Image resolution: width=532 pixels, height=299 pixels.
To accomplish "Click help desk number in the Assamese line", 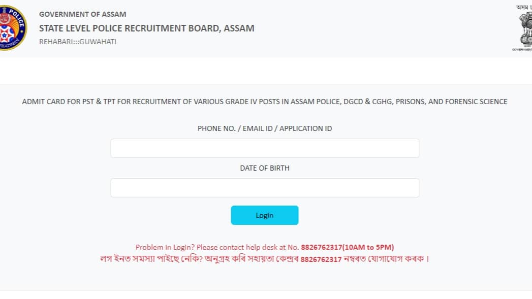I will [321, 259].
